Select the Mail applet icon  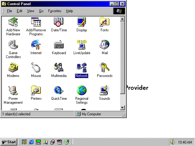[x=105, y=45]
